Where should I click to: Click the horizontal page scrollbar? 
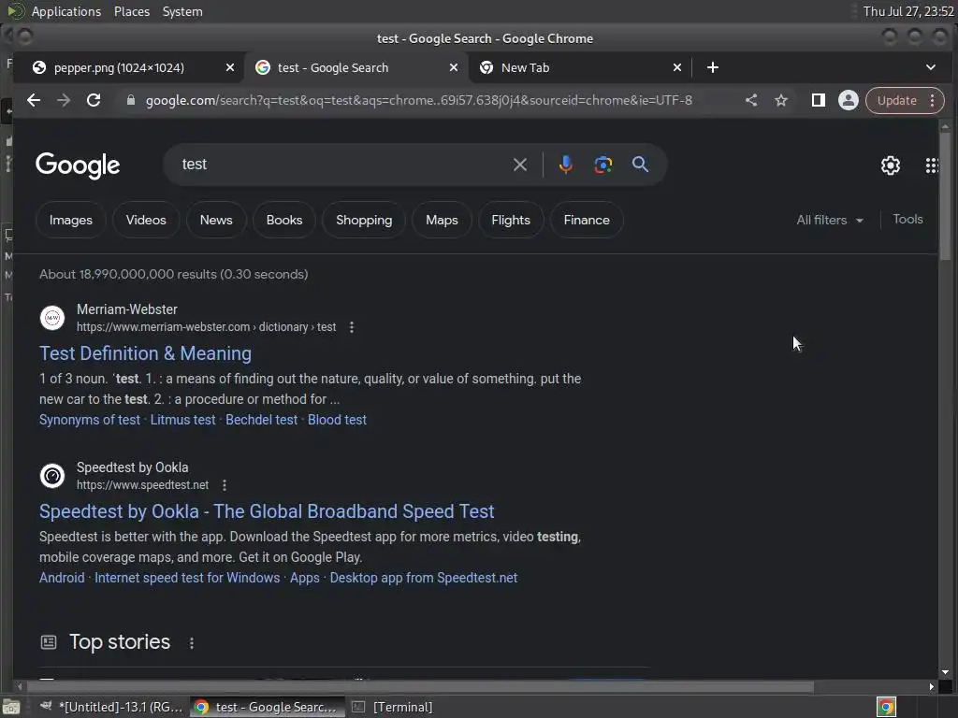click(x=419, y=687)
